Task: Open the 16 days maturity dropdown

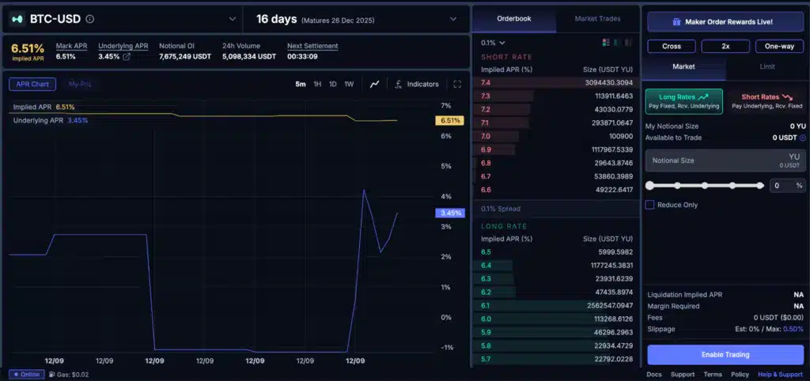Action: (x=452, y=19)
